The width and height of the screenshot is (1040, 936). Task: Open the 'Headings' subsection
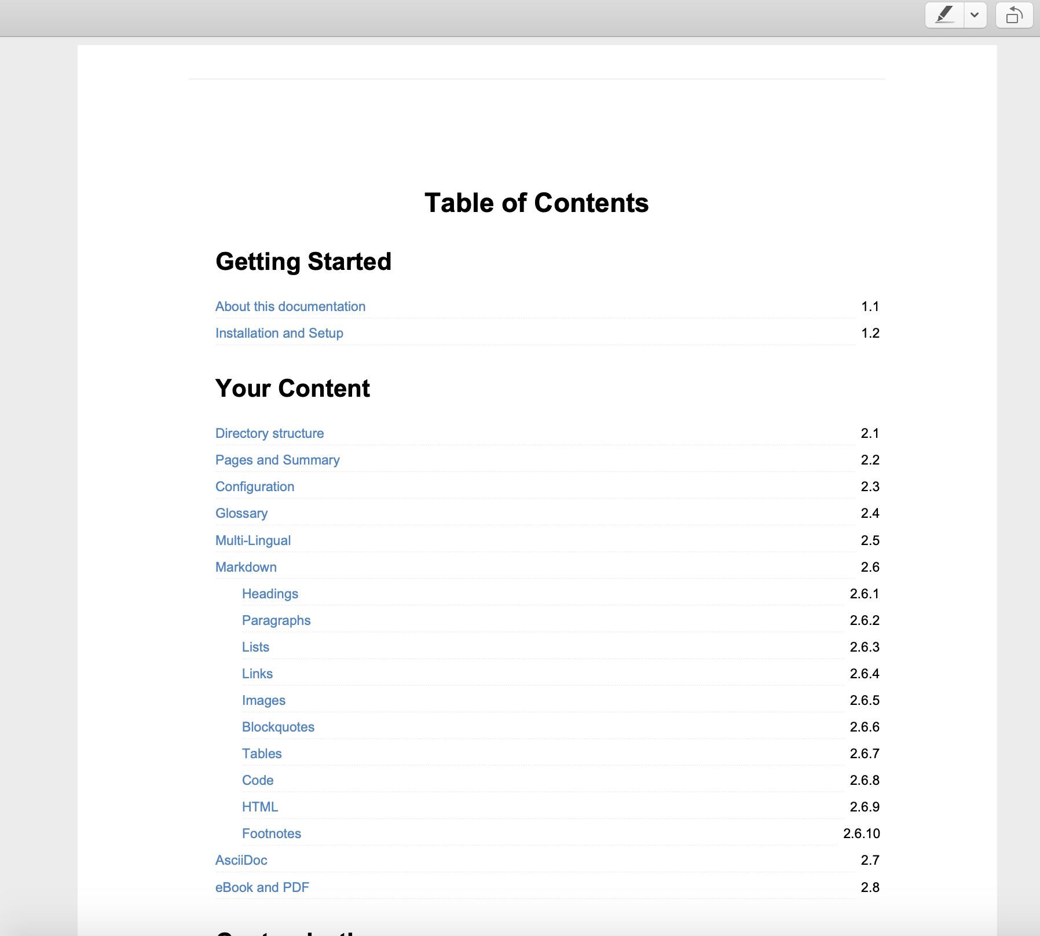[x=270, y=593]
